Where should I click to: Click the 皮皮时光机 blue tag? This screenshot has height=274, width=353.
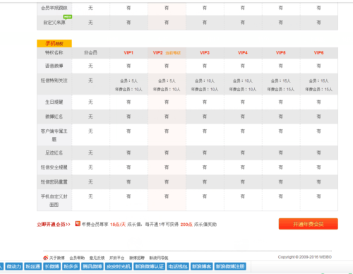[119, 266]
